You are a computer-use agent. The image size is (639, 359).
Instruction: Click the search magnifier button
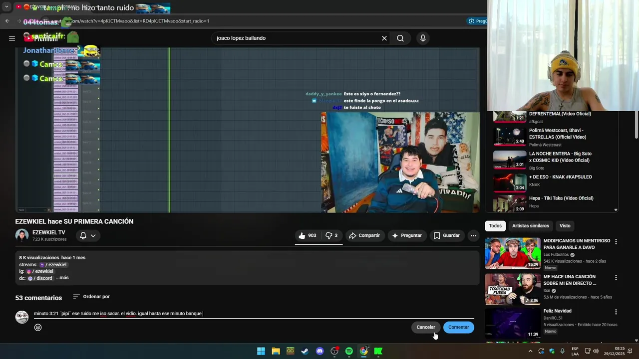(400, 38)
